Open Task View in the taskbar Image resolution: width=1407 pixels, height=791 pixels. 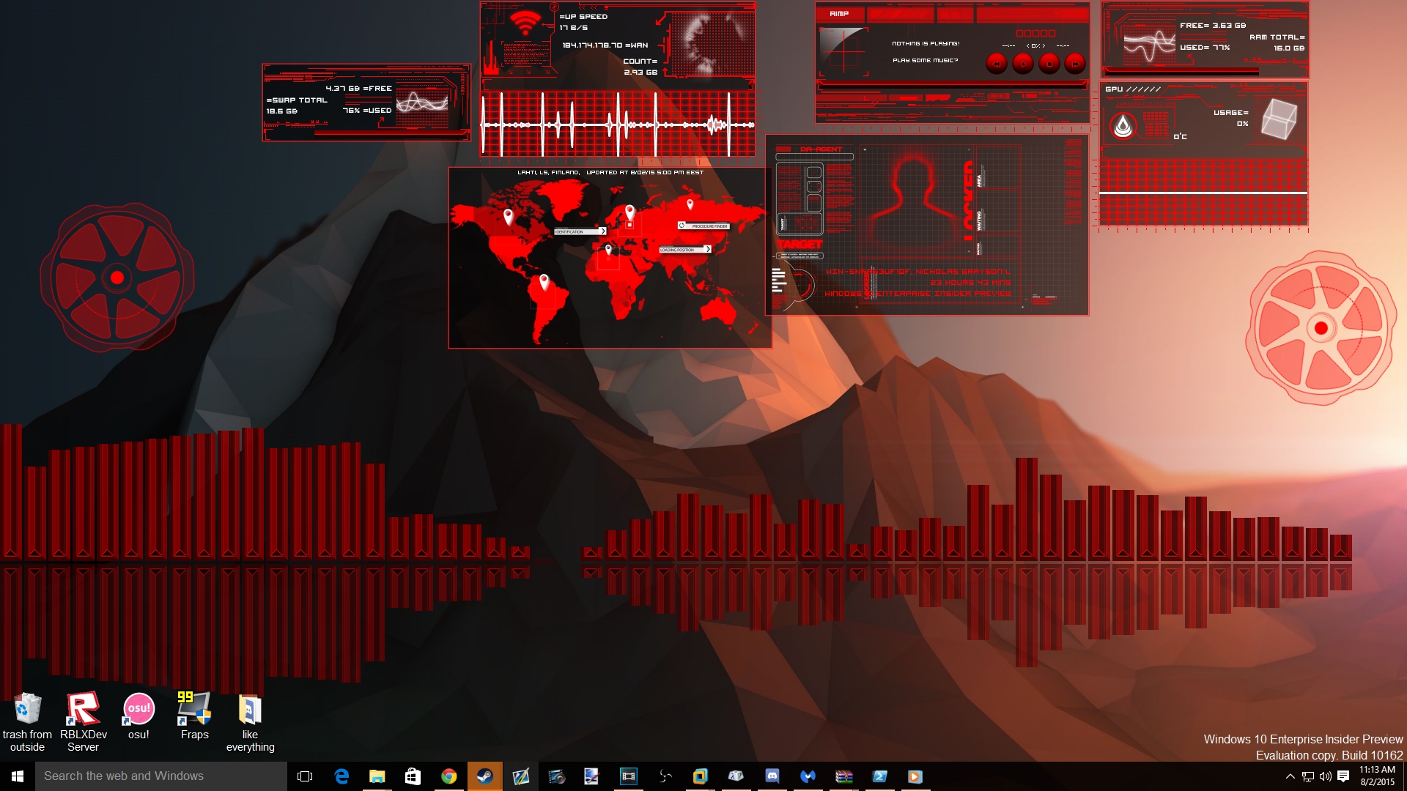point(305,776)
